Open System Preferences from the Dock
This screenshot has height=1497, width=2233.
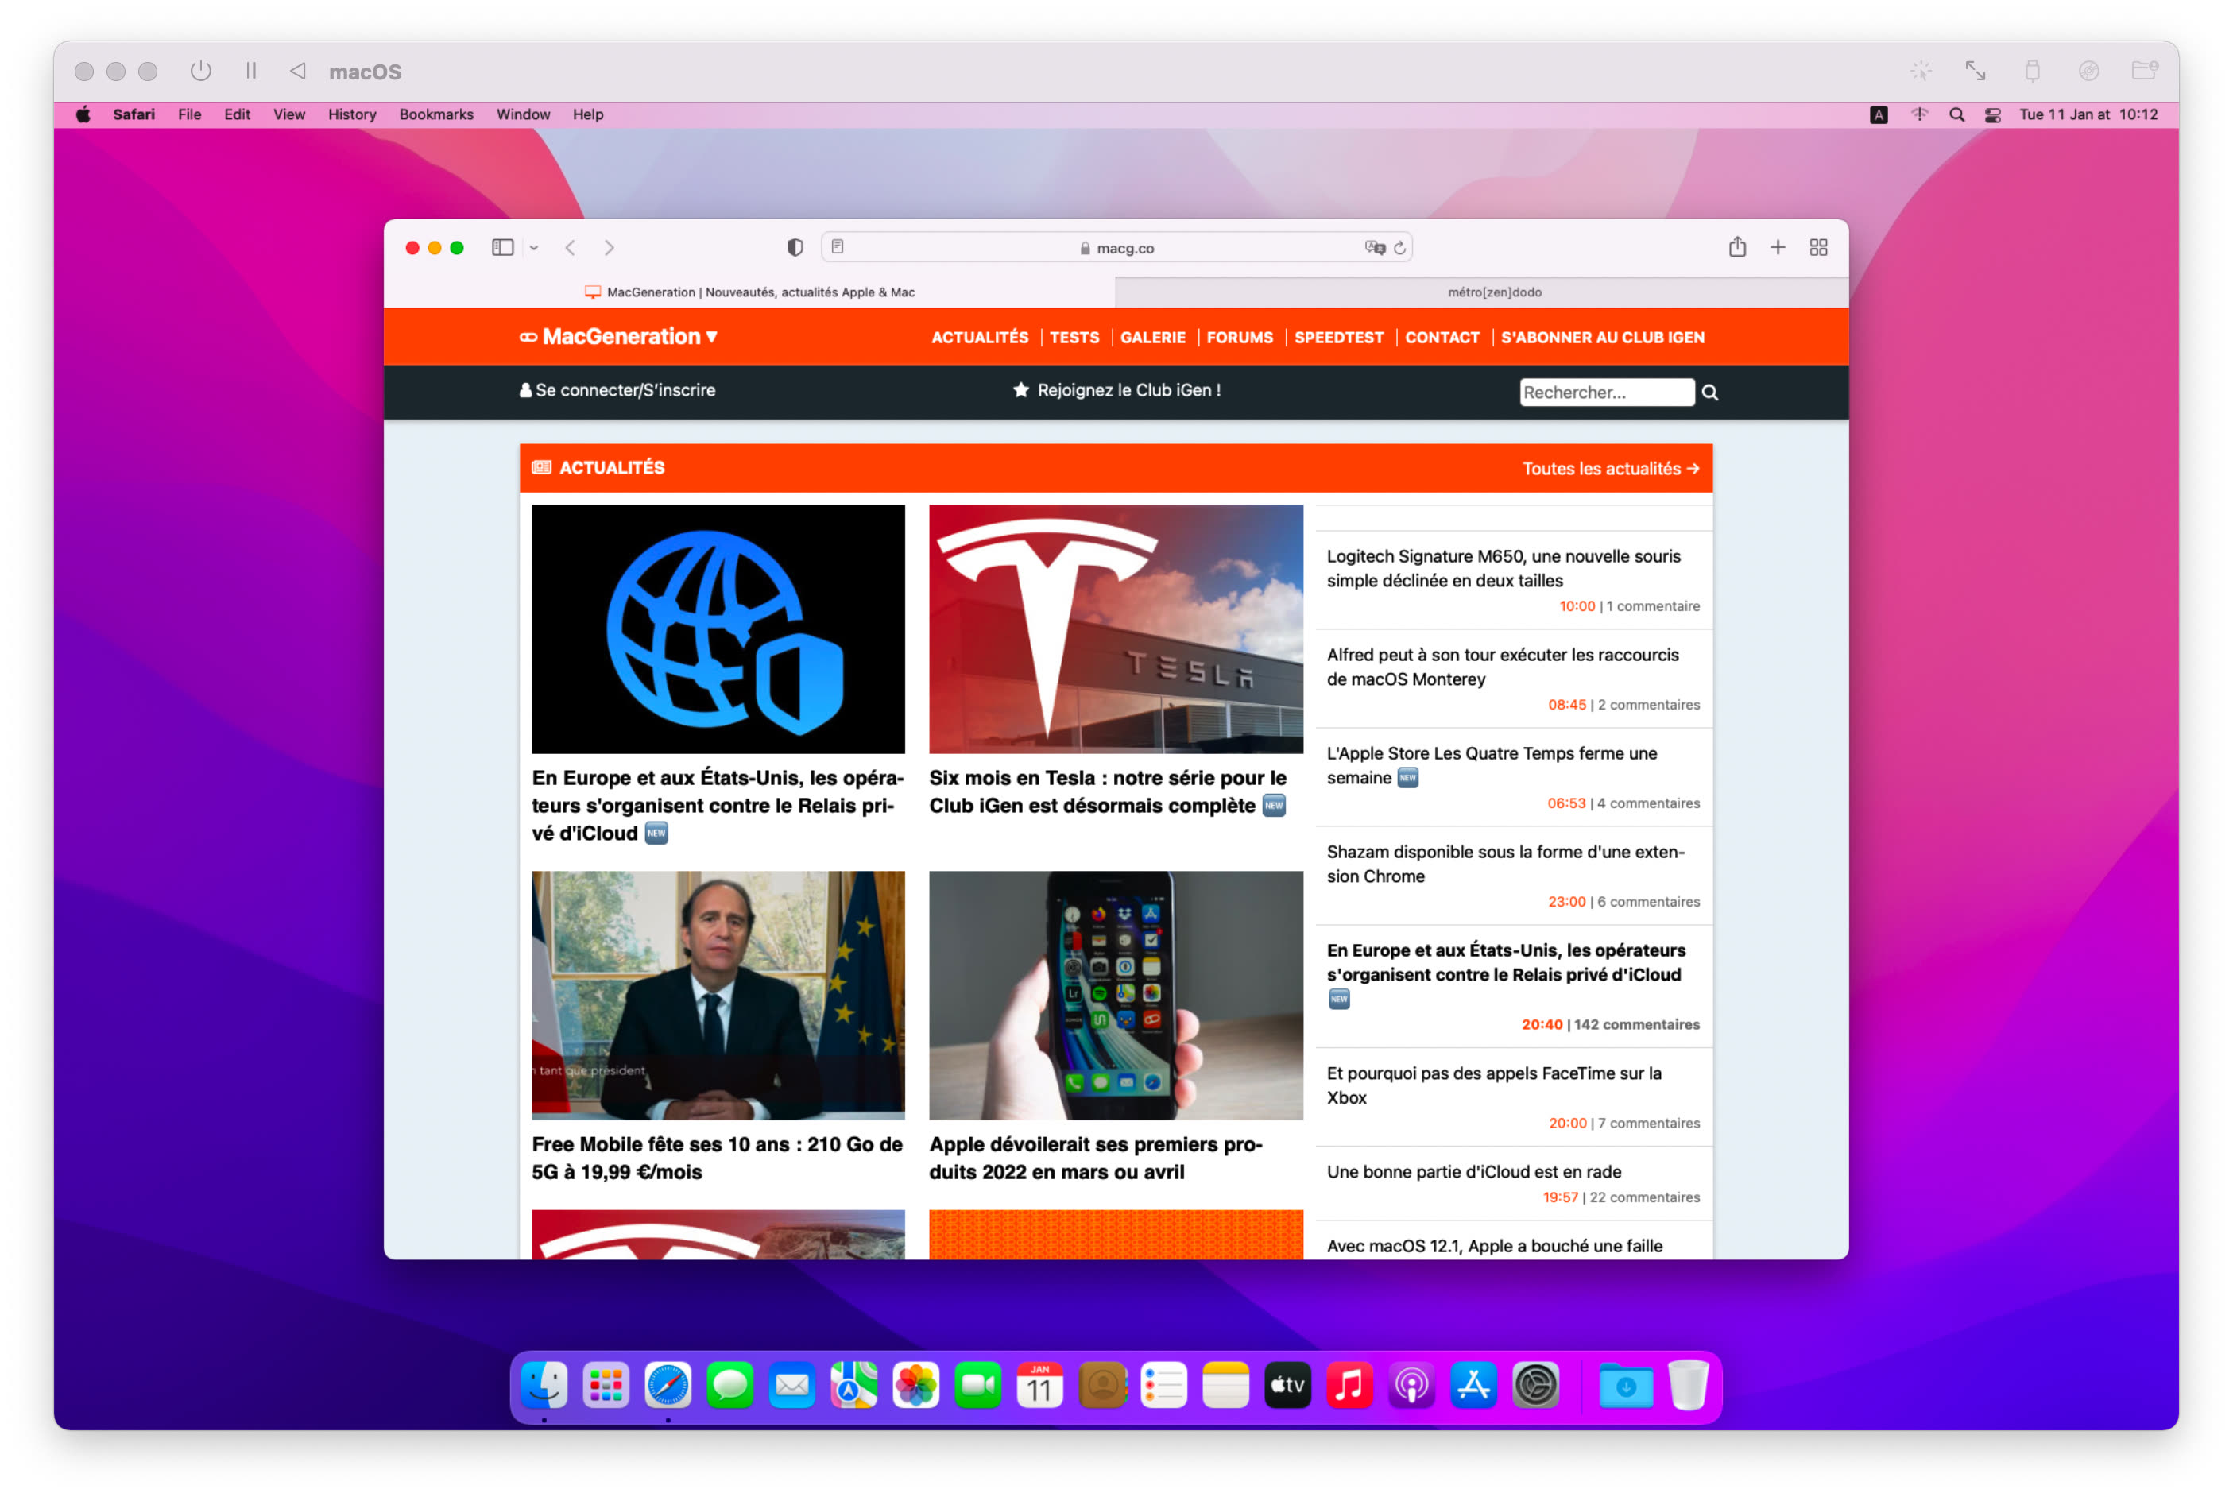[1535, 1385]
